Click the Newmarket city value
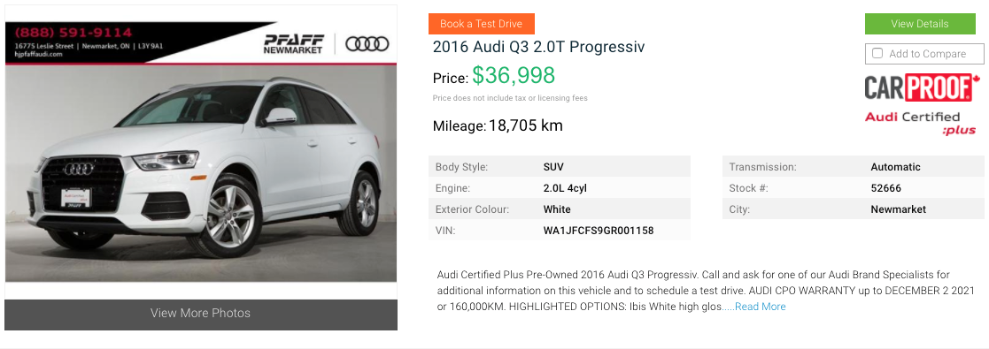 tap(898, 209)
